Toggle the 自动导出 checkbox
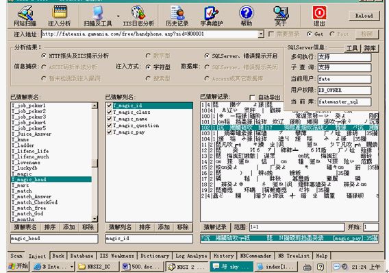The height and width of the screenshot is (273, 389). coord(252,97)
